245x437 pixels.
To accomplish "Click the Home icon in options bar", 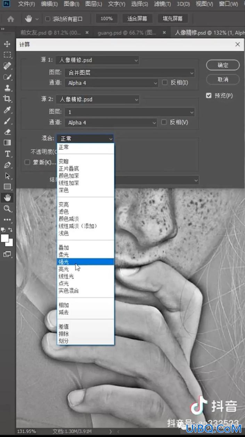I will pyautogui.click(x=11, y=19).
